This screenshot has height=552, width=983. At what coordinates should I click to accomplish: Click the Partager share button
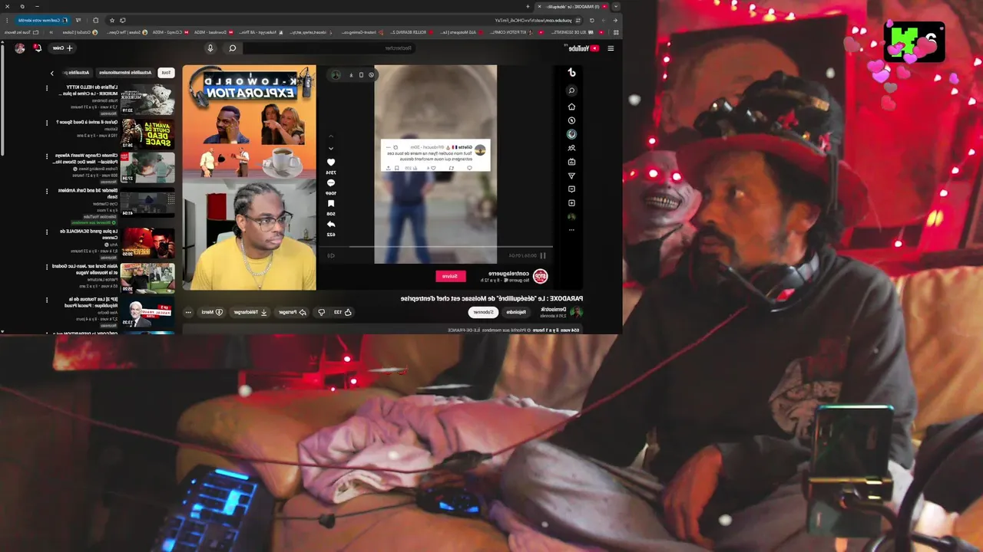click(292, 312)
